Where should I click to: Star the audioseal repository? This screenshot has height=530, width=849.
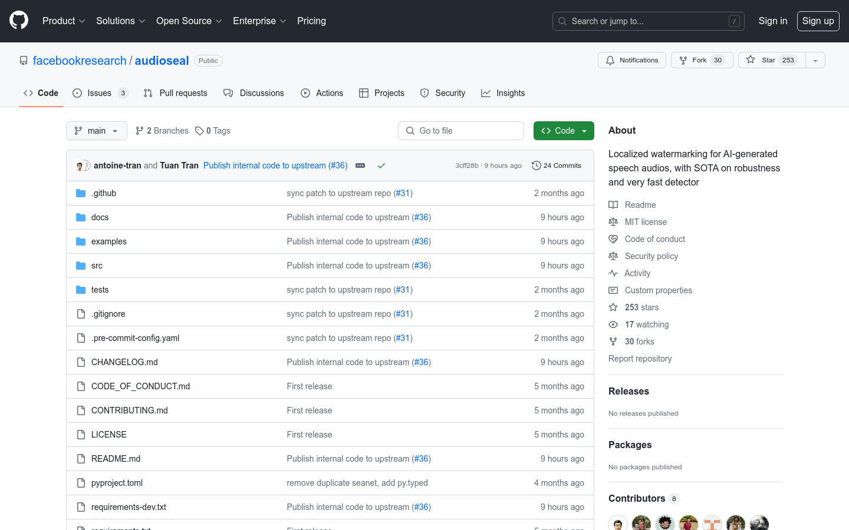(x=772, y=60)
